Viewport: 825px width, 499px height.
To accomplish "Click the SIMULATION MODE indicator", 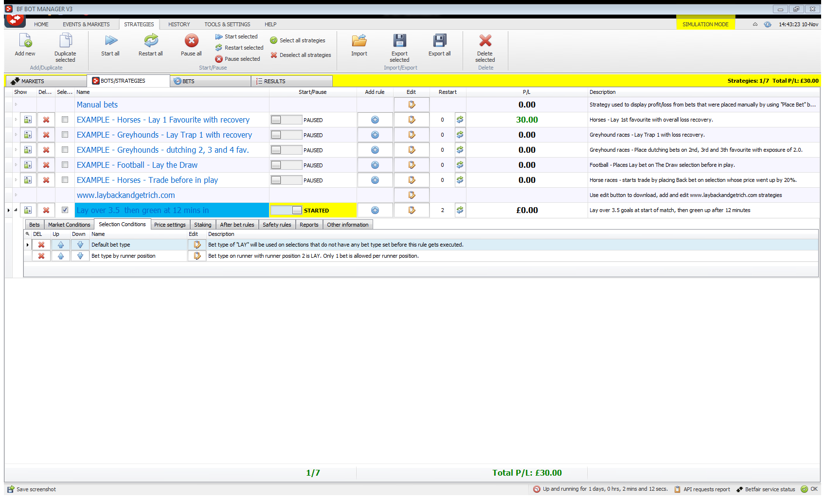I will [x=705, y=24].
